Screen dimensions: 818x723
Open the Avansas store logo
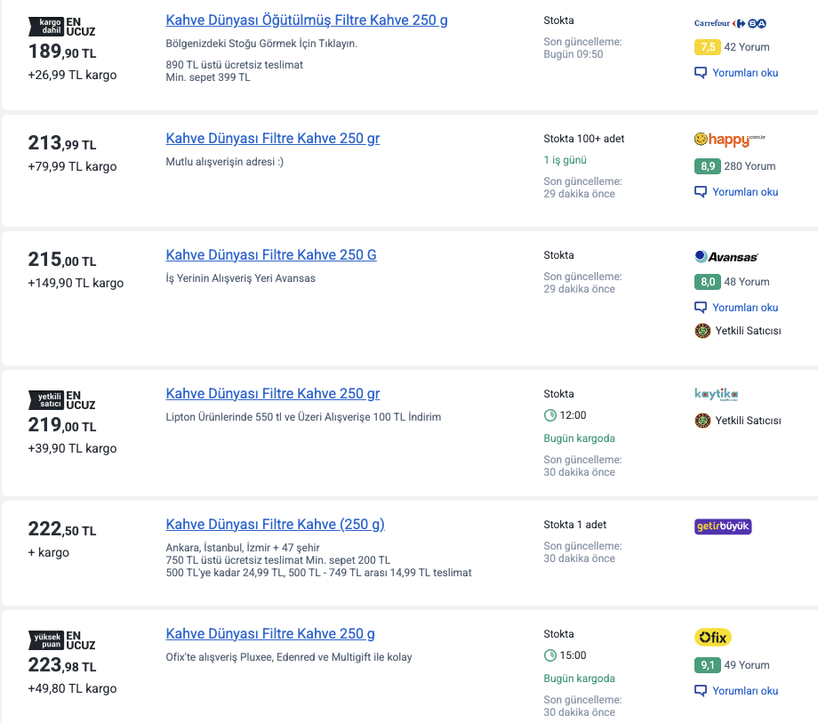click(x=726, y=257)
